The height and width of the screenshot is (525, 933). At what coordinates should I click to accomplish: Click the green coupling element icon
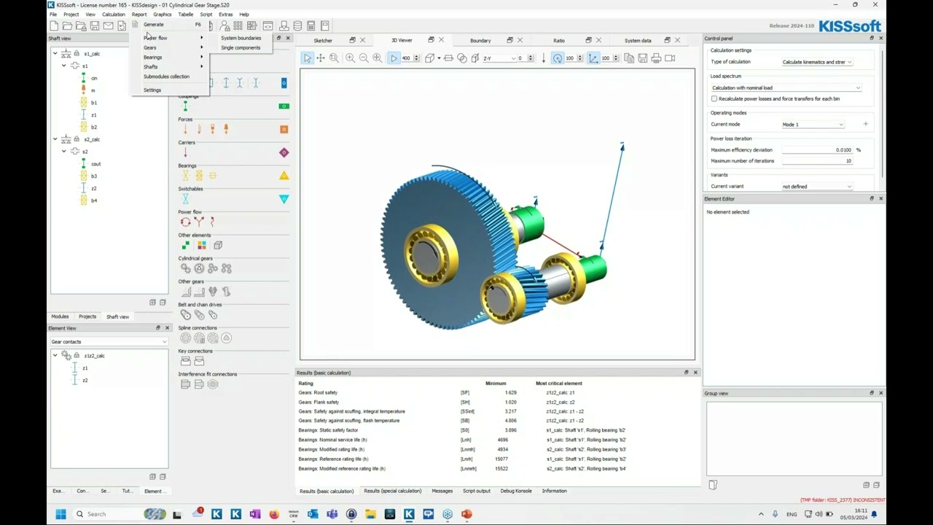185,106
